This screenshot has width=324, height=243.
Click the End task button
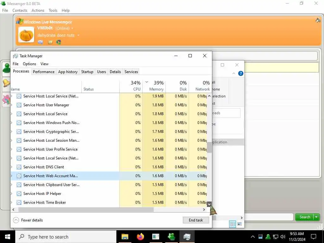tap(196, 220)
